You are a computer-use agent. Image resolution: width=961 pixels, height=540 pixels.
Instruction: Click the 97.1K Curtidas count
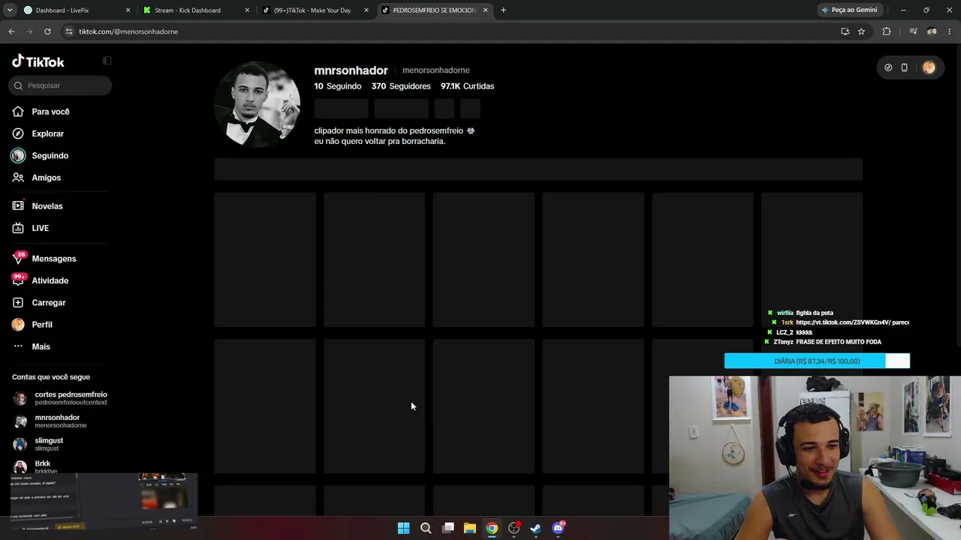[467, 86]
